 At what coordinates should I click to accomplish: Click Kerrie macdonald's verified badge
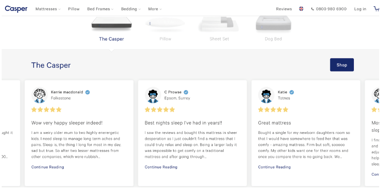point(88,92)
